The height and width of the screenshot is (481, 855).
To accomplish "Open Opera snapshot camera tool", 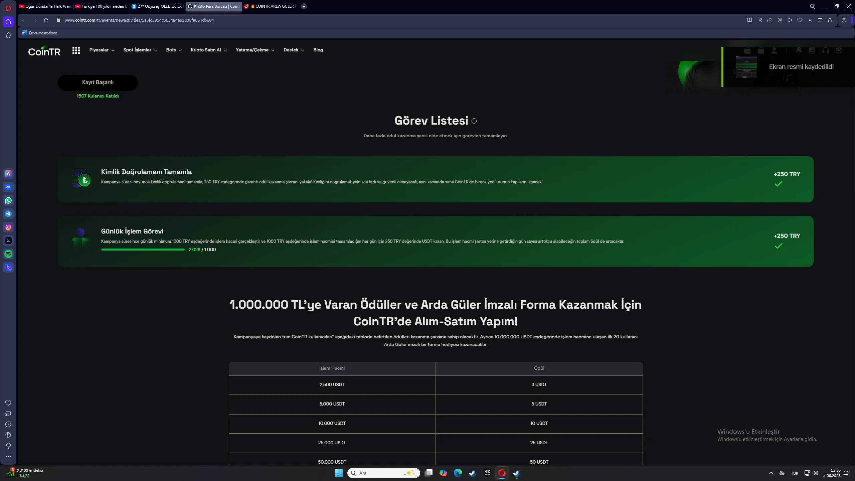I will 770,20.
